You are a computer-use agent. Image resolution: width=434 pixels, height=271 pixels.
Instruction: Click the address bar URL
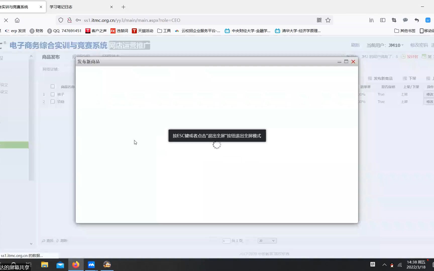(132, 20)
